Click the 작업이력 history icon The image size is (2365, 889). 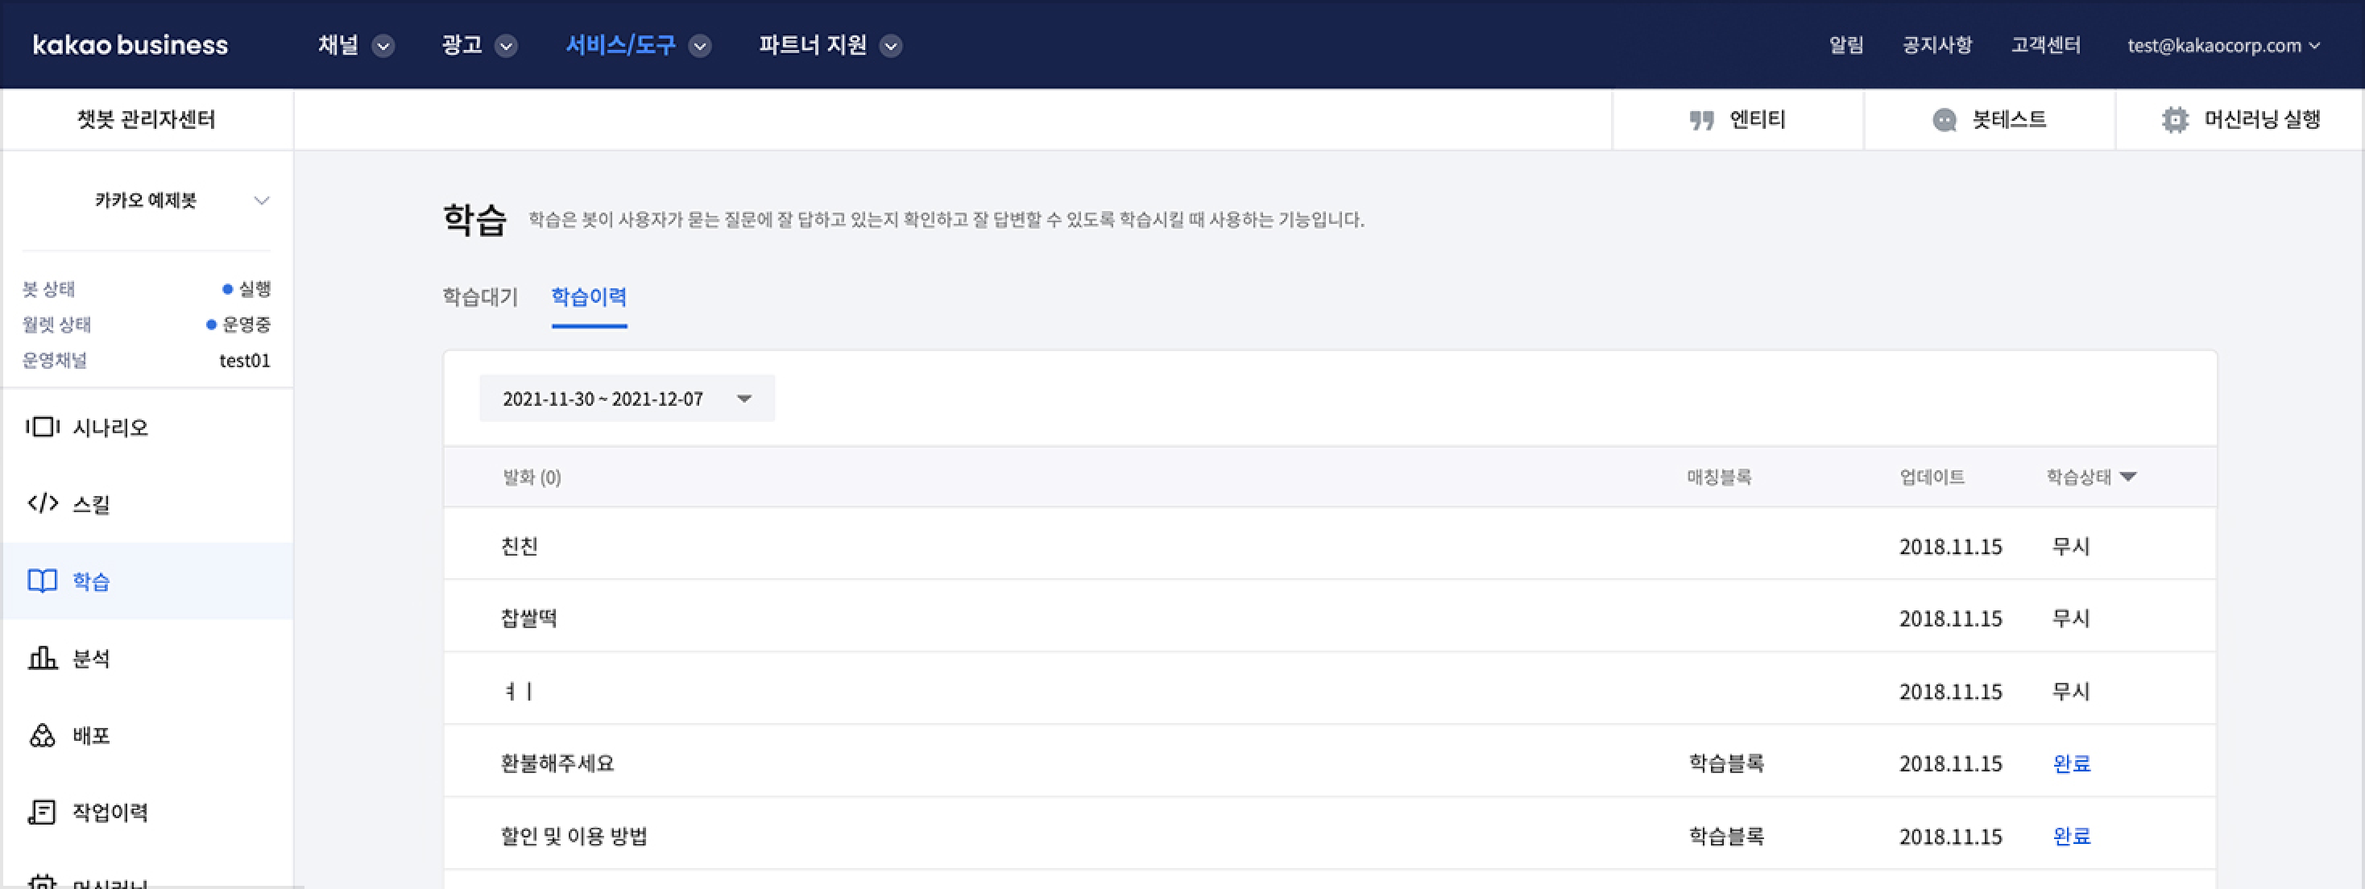[x=42, y=812]
